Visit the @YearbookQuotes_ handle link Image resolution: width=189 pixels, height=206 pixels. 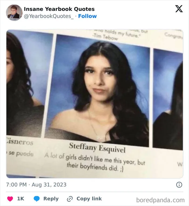(x=49, y=16)
